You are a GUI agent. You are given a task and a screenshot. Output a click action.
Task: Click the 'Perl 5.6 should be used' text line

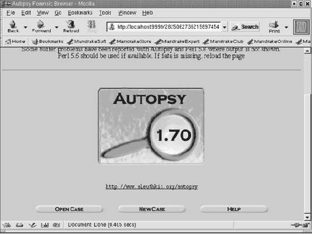[x=151, y=56]
